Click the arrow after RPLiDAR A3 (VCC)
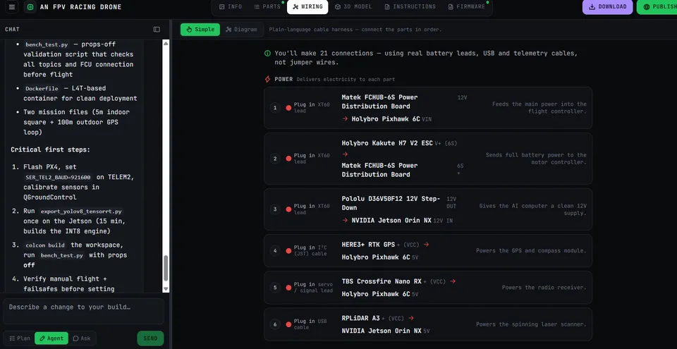677x349 pixels. click(411, 318)
